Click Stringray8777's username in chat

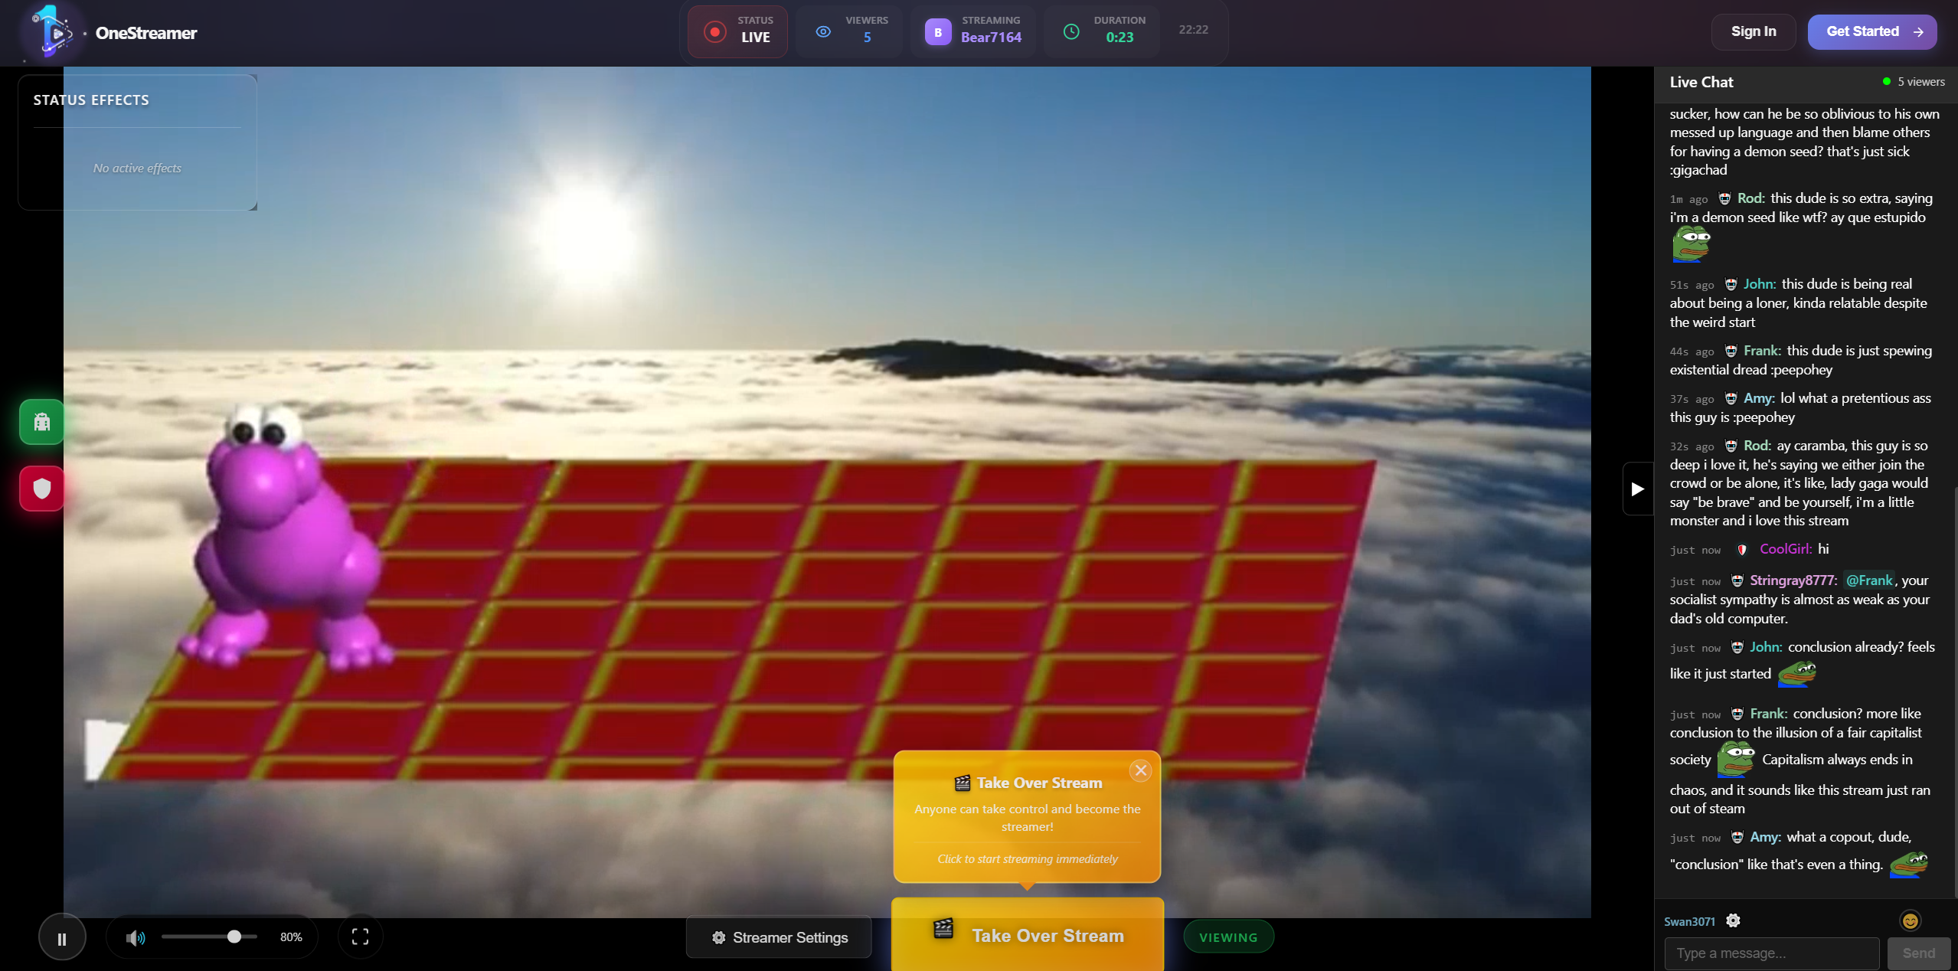pos(1793,580)
